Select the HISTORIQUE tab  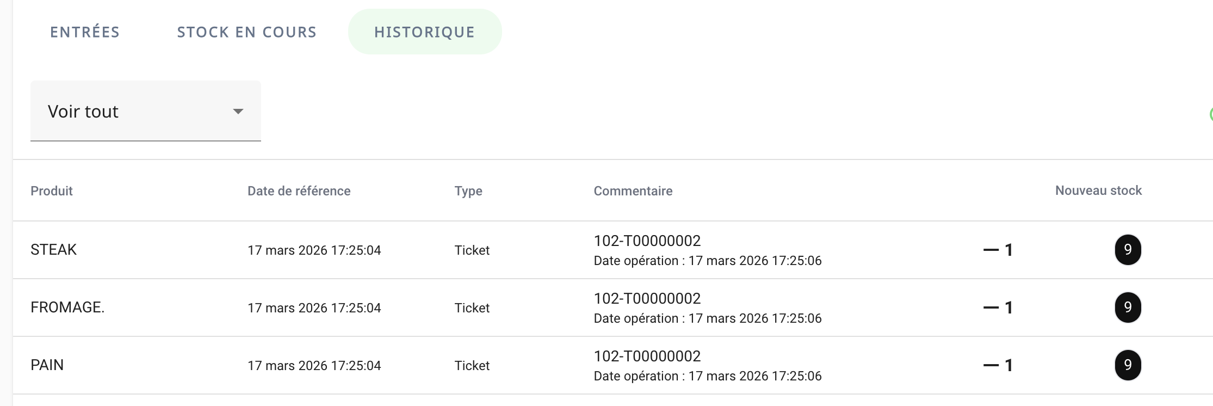(x=424, y=32)
